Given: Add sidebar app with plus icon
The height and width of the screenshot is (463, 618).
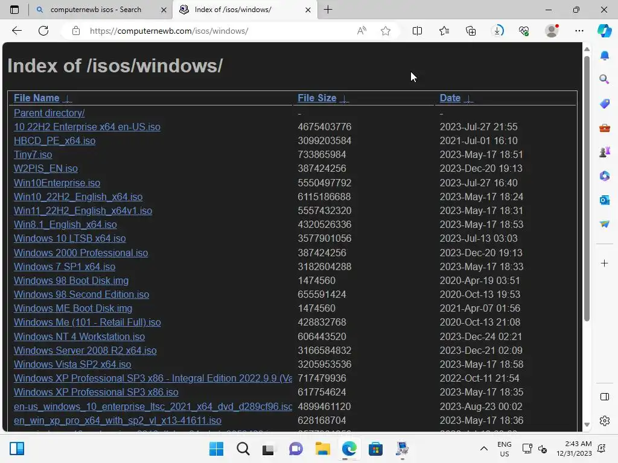Looking at the screenshot, I should point(605,263).
